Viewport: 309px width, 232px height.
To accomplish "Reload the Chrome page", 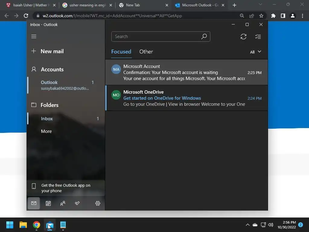I will tap(26, 16).
